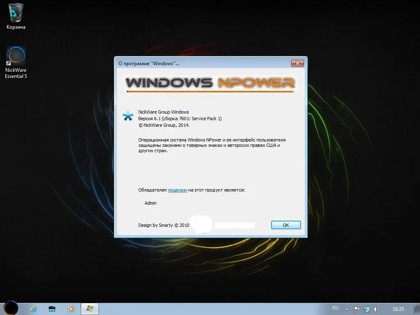This screenshot has height=315, width=420.
Task: Click the OK button in the dialog
Action: (x=286, y=225)
